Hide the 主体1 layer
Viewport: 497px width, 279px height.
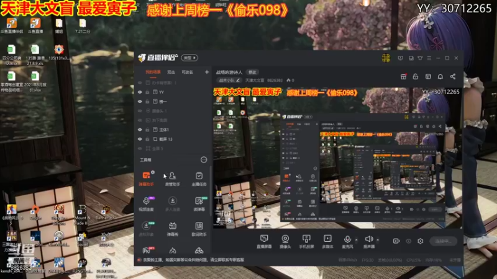[x=140, y=130]
